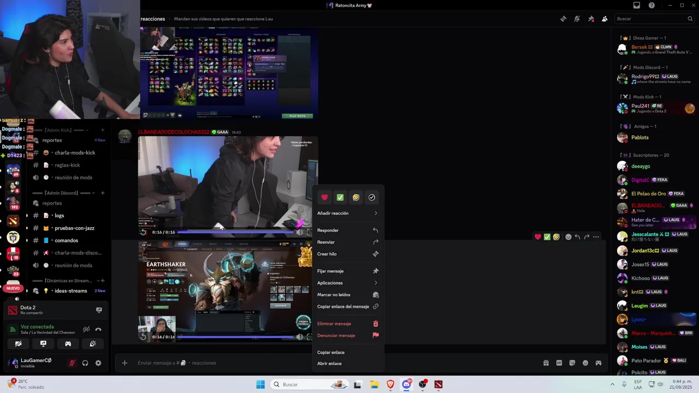Image resolution: width=699 pixels, height=393 pixels.
Task: React with the laughing emoji in context menu
Action: [x=356, y=198]
